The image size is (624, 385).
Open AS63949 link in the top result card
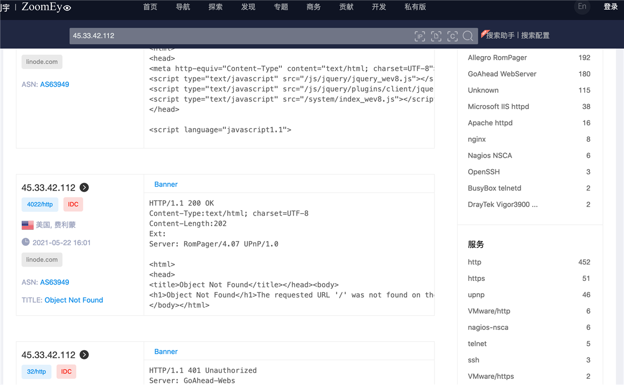[55, 84]
